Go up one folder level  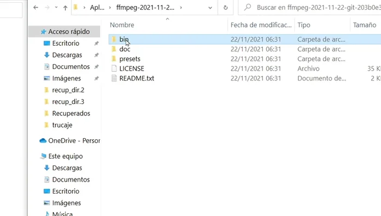[x=65, y=8]
